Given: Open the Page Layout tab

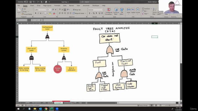Looking at the screenshot, I should pos(47,6).
